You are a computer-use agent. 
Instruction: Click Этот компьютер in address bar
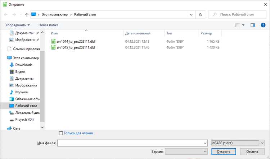pos(55,15)
